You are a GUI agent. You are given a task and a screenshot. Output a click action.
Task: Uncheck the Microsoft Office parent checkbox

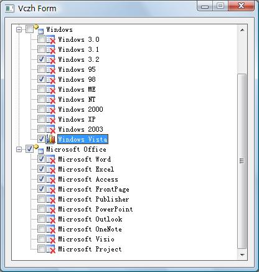click(x=29, y=149)
